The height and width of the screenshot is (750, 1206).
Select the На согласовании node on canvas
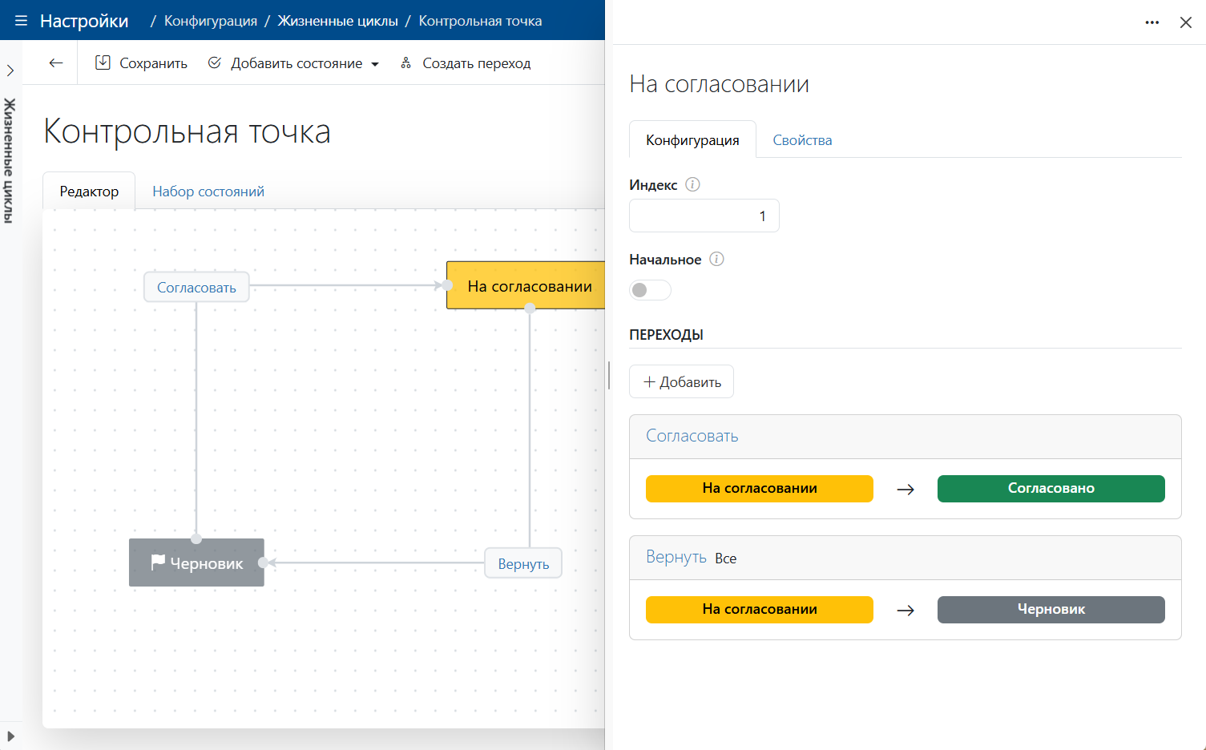point(526,285)
